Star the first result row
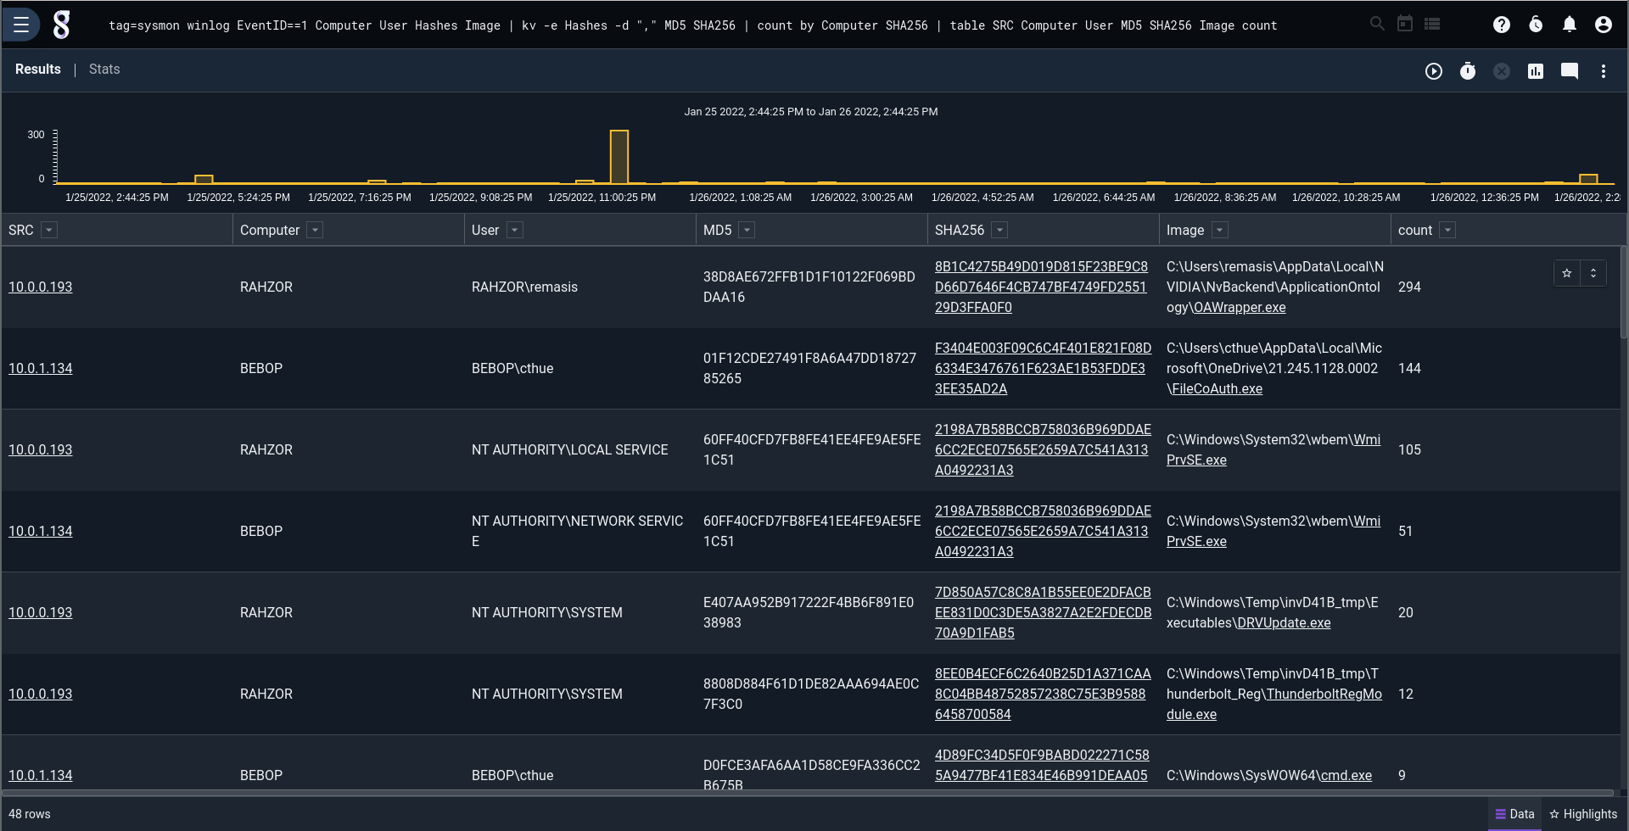Viewport: 1629px width, 831px height. point(1566,273)
